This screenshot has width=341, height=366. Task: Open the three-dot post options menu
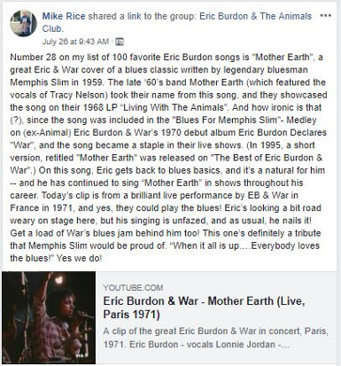(326, 16)
